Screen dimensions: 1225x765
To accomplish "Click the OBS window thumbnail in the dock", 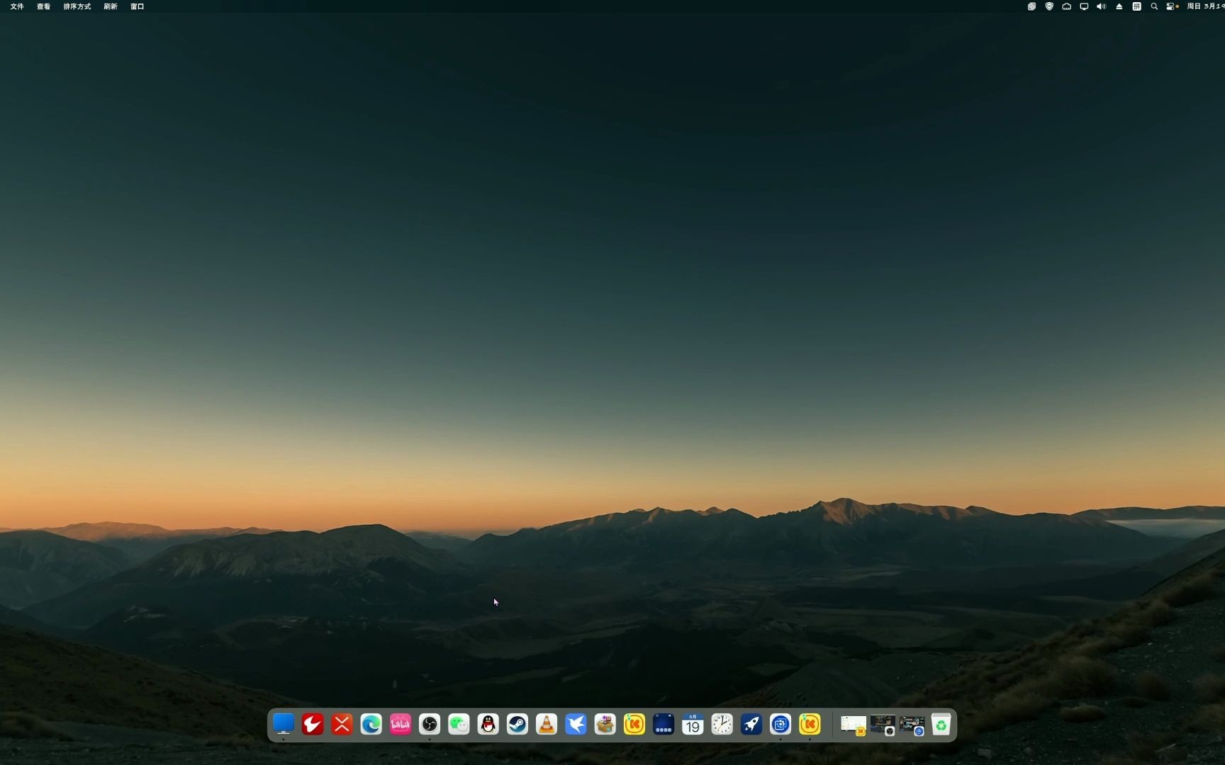I will click(x=882, y=725).
